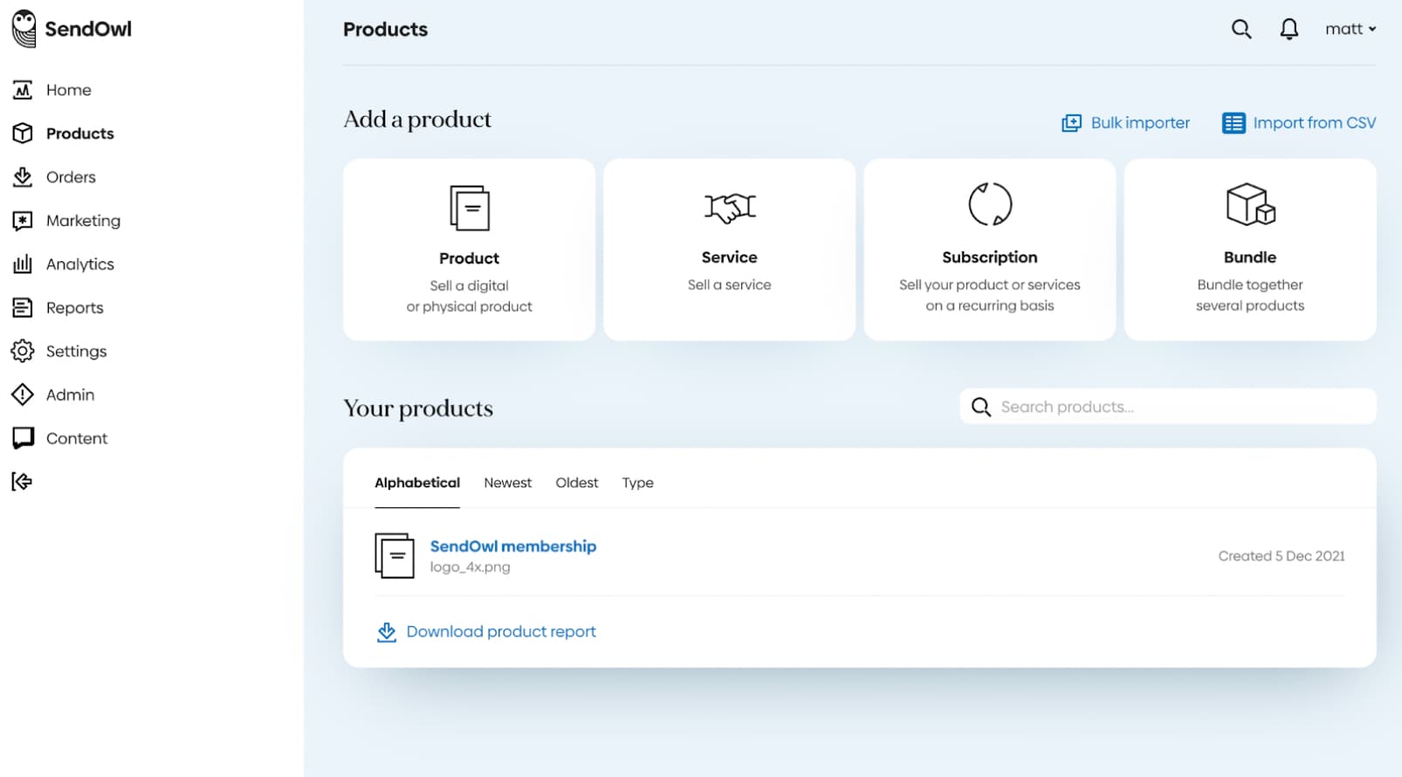
Task: Open Orders in the sidebar
Action: (71, 177)
